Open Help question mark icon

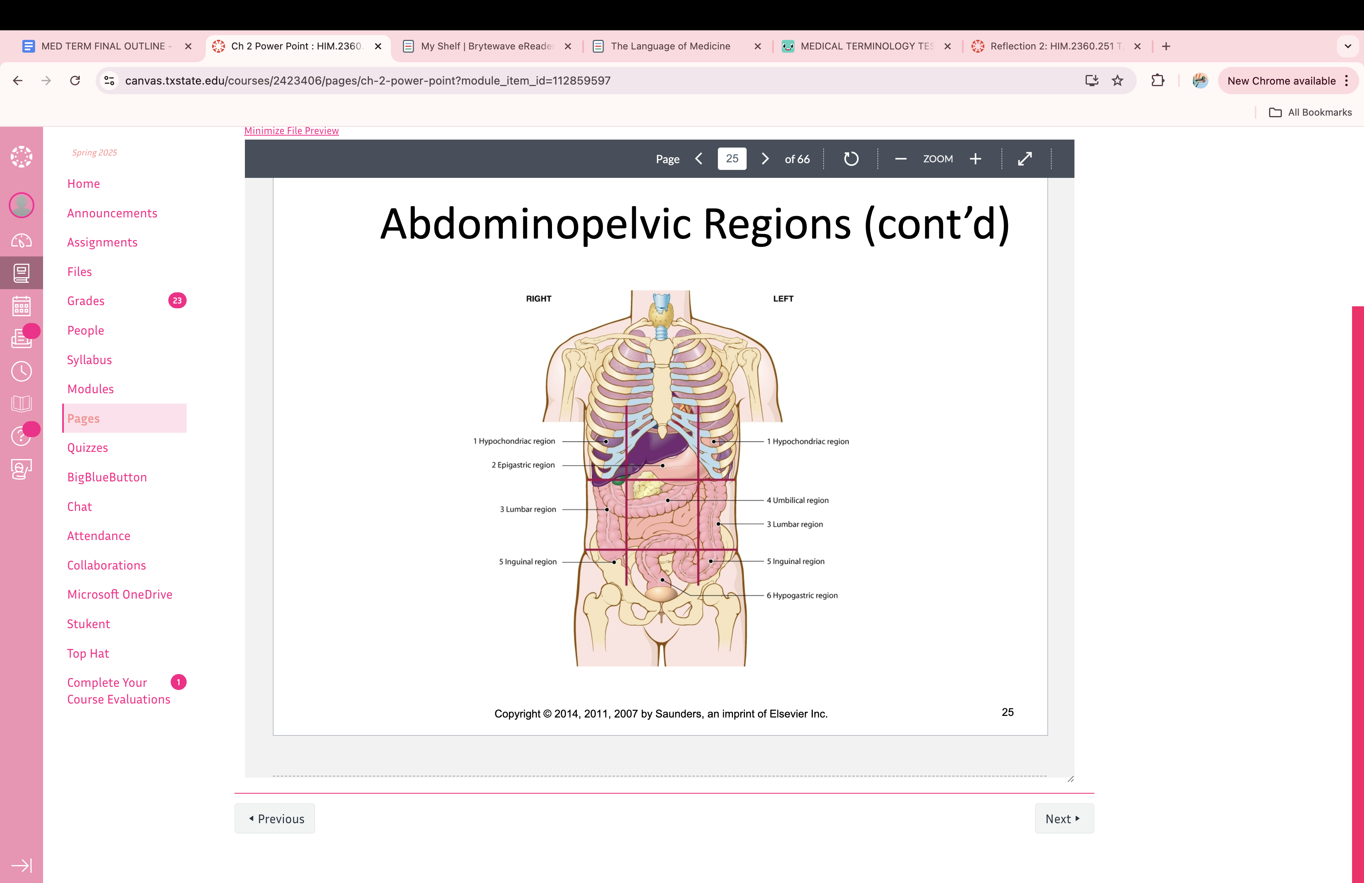(x=21, y=436)
